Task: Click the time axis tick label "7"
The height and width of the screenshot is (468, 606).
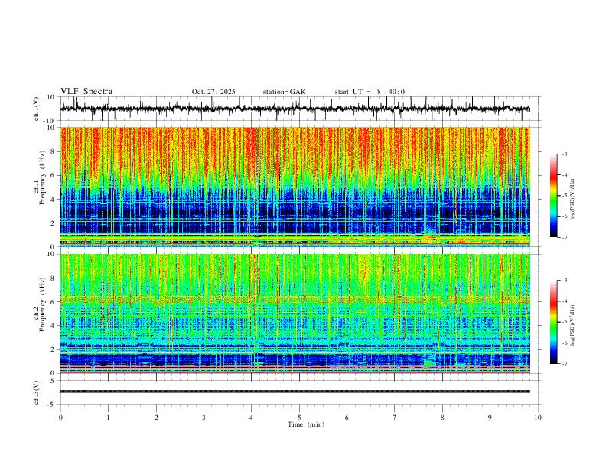Action: (x=395, y=418)
